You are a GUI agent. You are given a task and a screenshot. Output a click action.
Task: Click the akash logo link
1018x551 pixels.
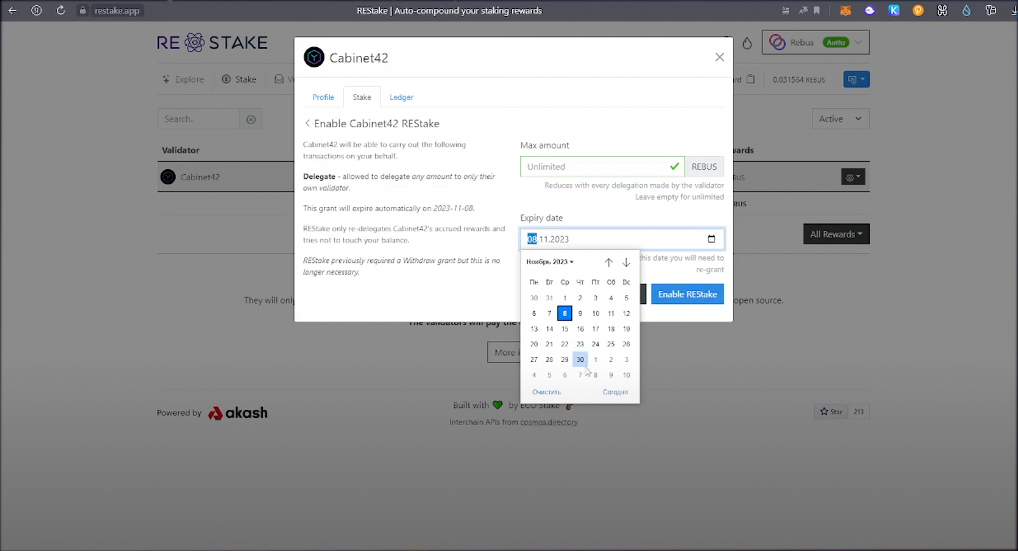[x=238, y=413]
